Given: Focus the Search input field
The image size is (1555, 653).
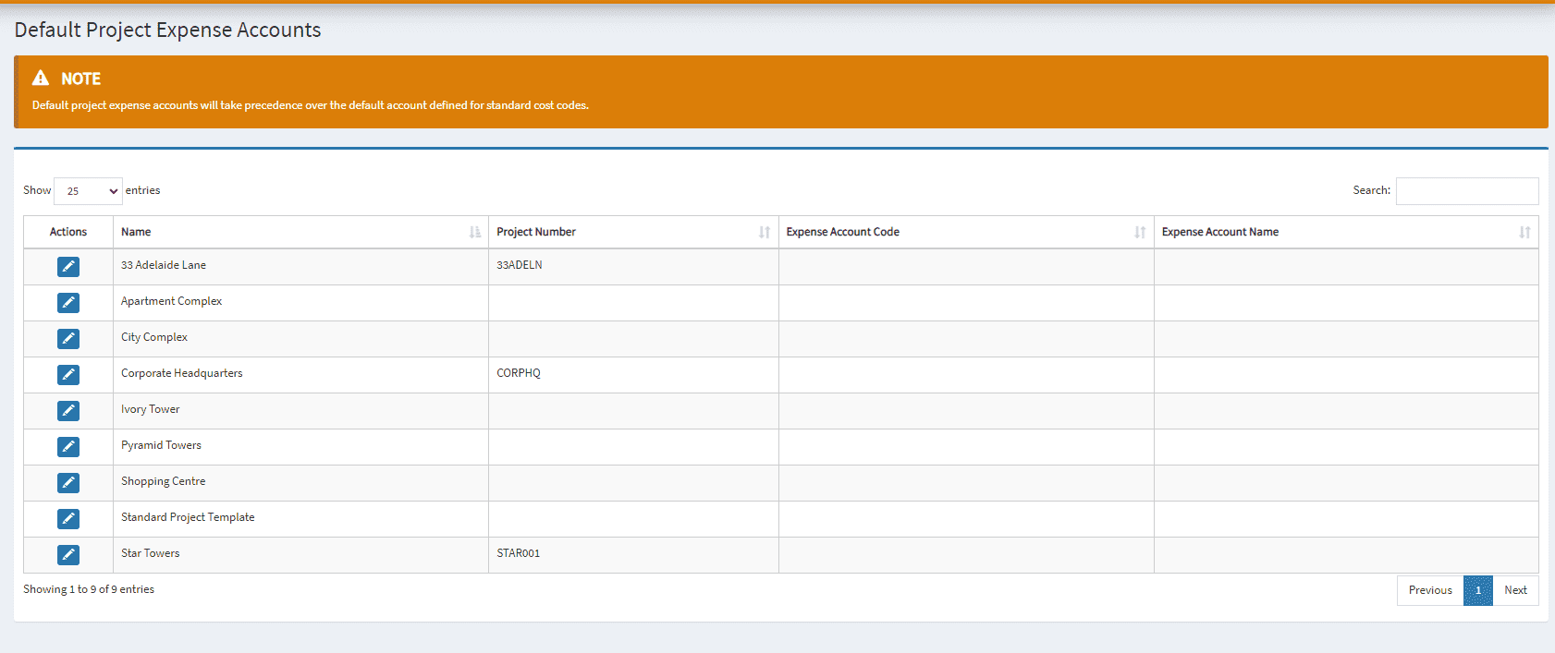Looking at the screenshot, I should click(1466, 191).
